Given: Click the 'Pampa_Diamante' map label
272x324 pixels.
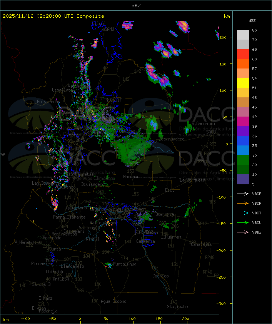Looking at the screenshot, I should pyautogui.click(x=69, y=217).
